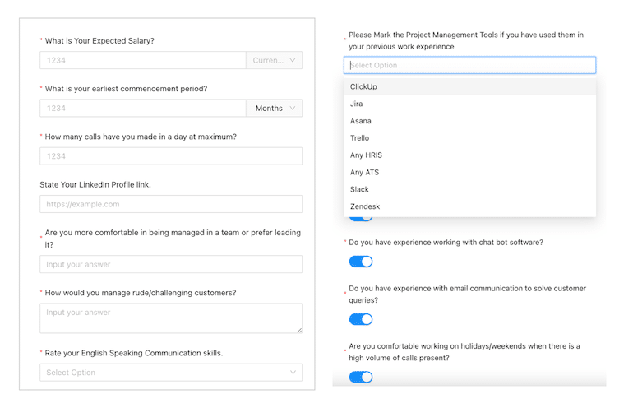Viewport: 633px width, 408px height.
Task: Open the Months unit dropdown
Action: [x=274, y=109]
